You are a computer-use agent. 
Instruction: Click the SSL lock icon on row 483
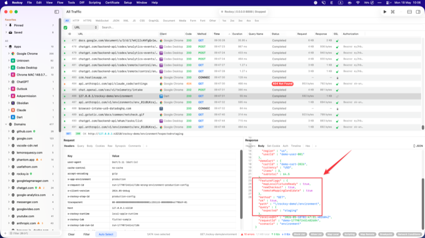coord(337,78)
